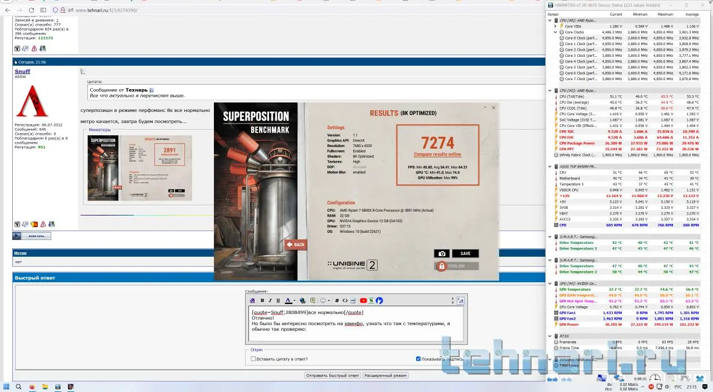Open the 2891 Superposition thumbnail attachment

click(x=140, y=168)
